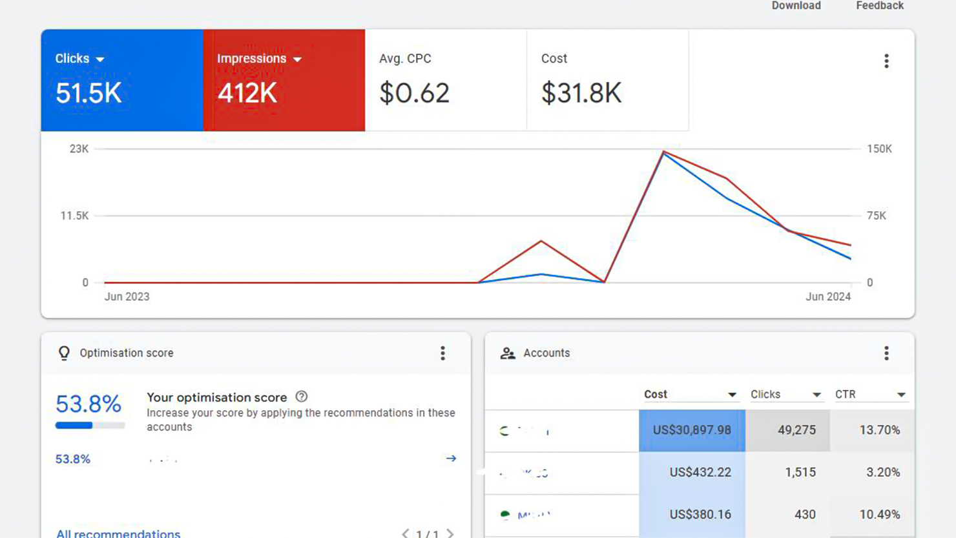Expand the Impressions metric dropdown

point(297,59)
